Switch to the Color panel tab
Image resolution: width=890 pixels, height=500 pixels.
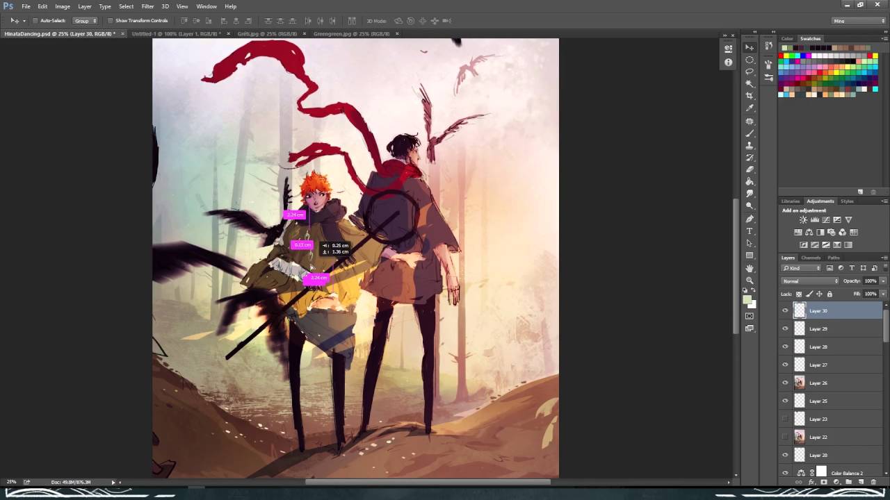click(x=787, y=39)
